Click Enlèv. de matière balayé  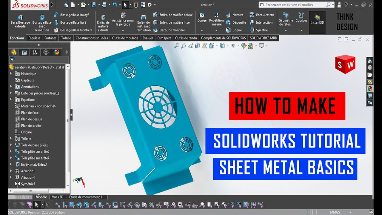point(173,15)
